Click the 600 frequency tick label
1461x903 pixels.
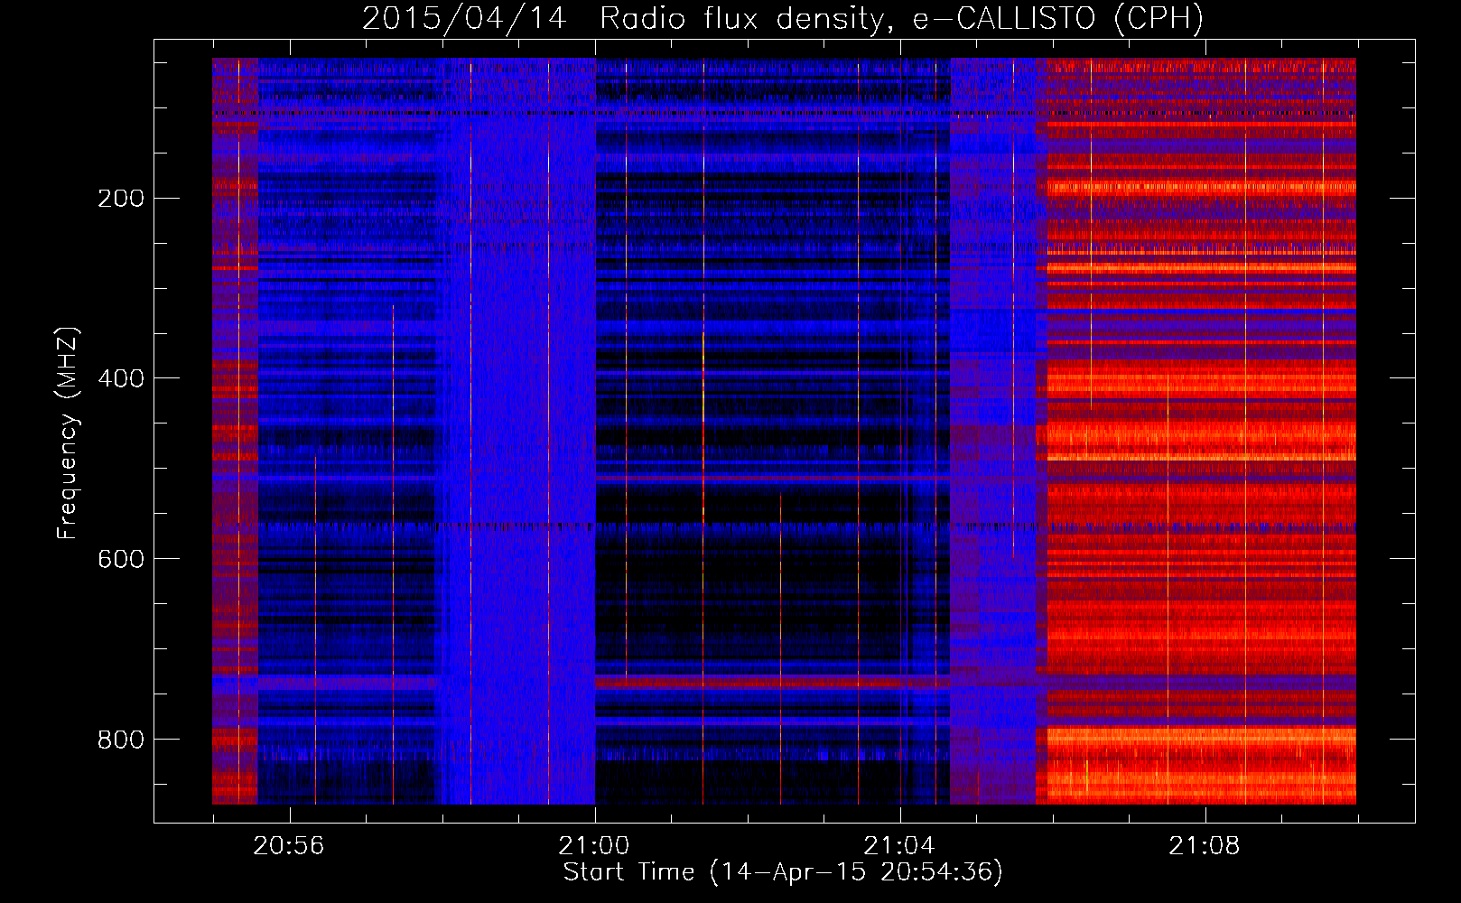121,559
